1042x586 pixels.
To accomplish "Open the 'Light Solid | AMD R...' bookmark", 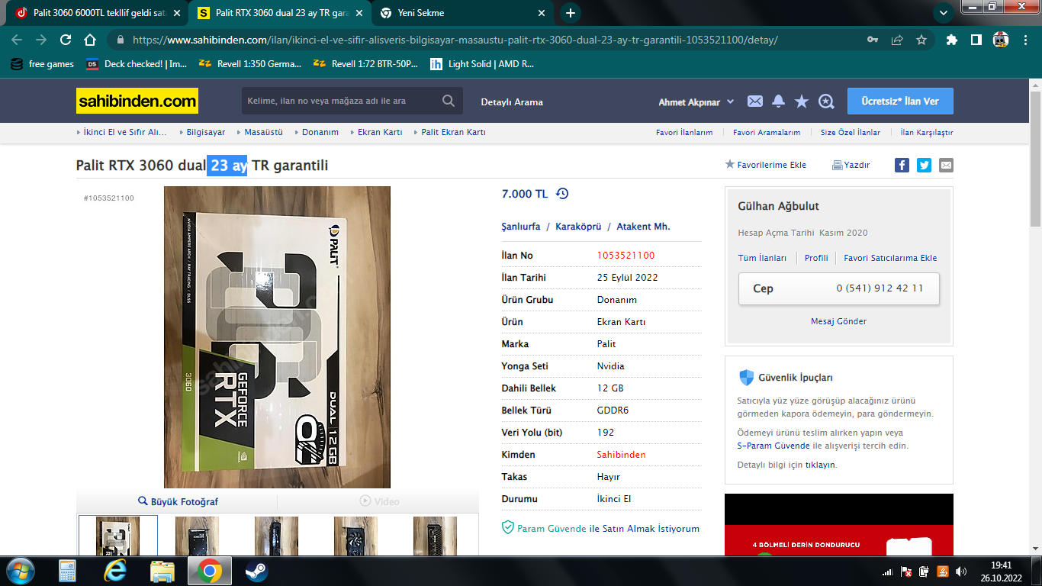I will click(482, 64).
